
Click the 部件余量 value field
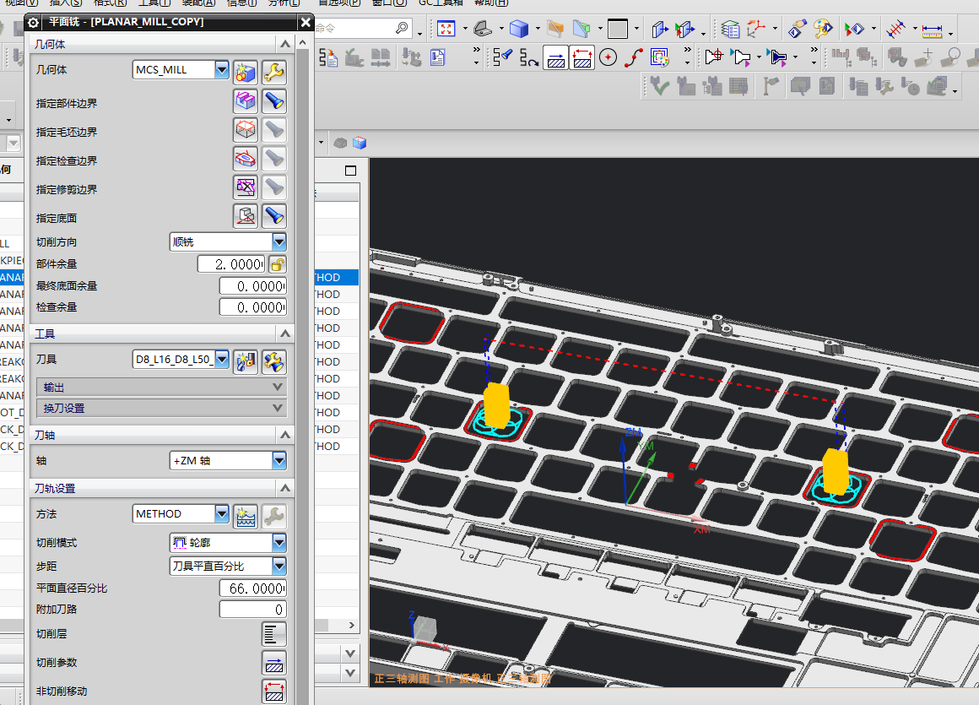[x=231, y=264]
